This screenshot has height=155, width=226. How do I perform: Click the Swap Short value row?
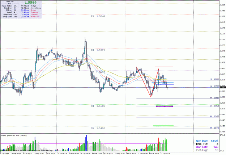click(x=10, y=17)
